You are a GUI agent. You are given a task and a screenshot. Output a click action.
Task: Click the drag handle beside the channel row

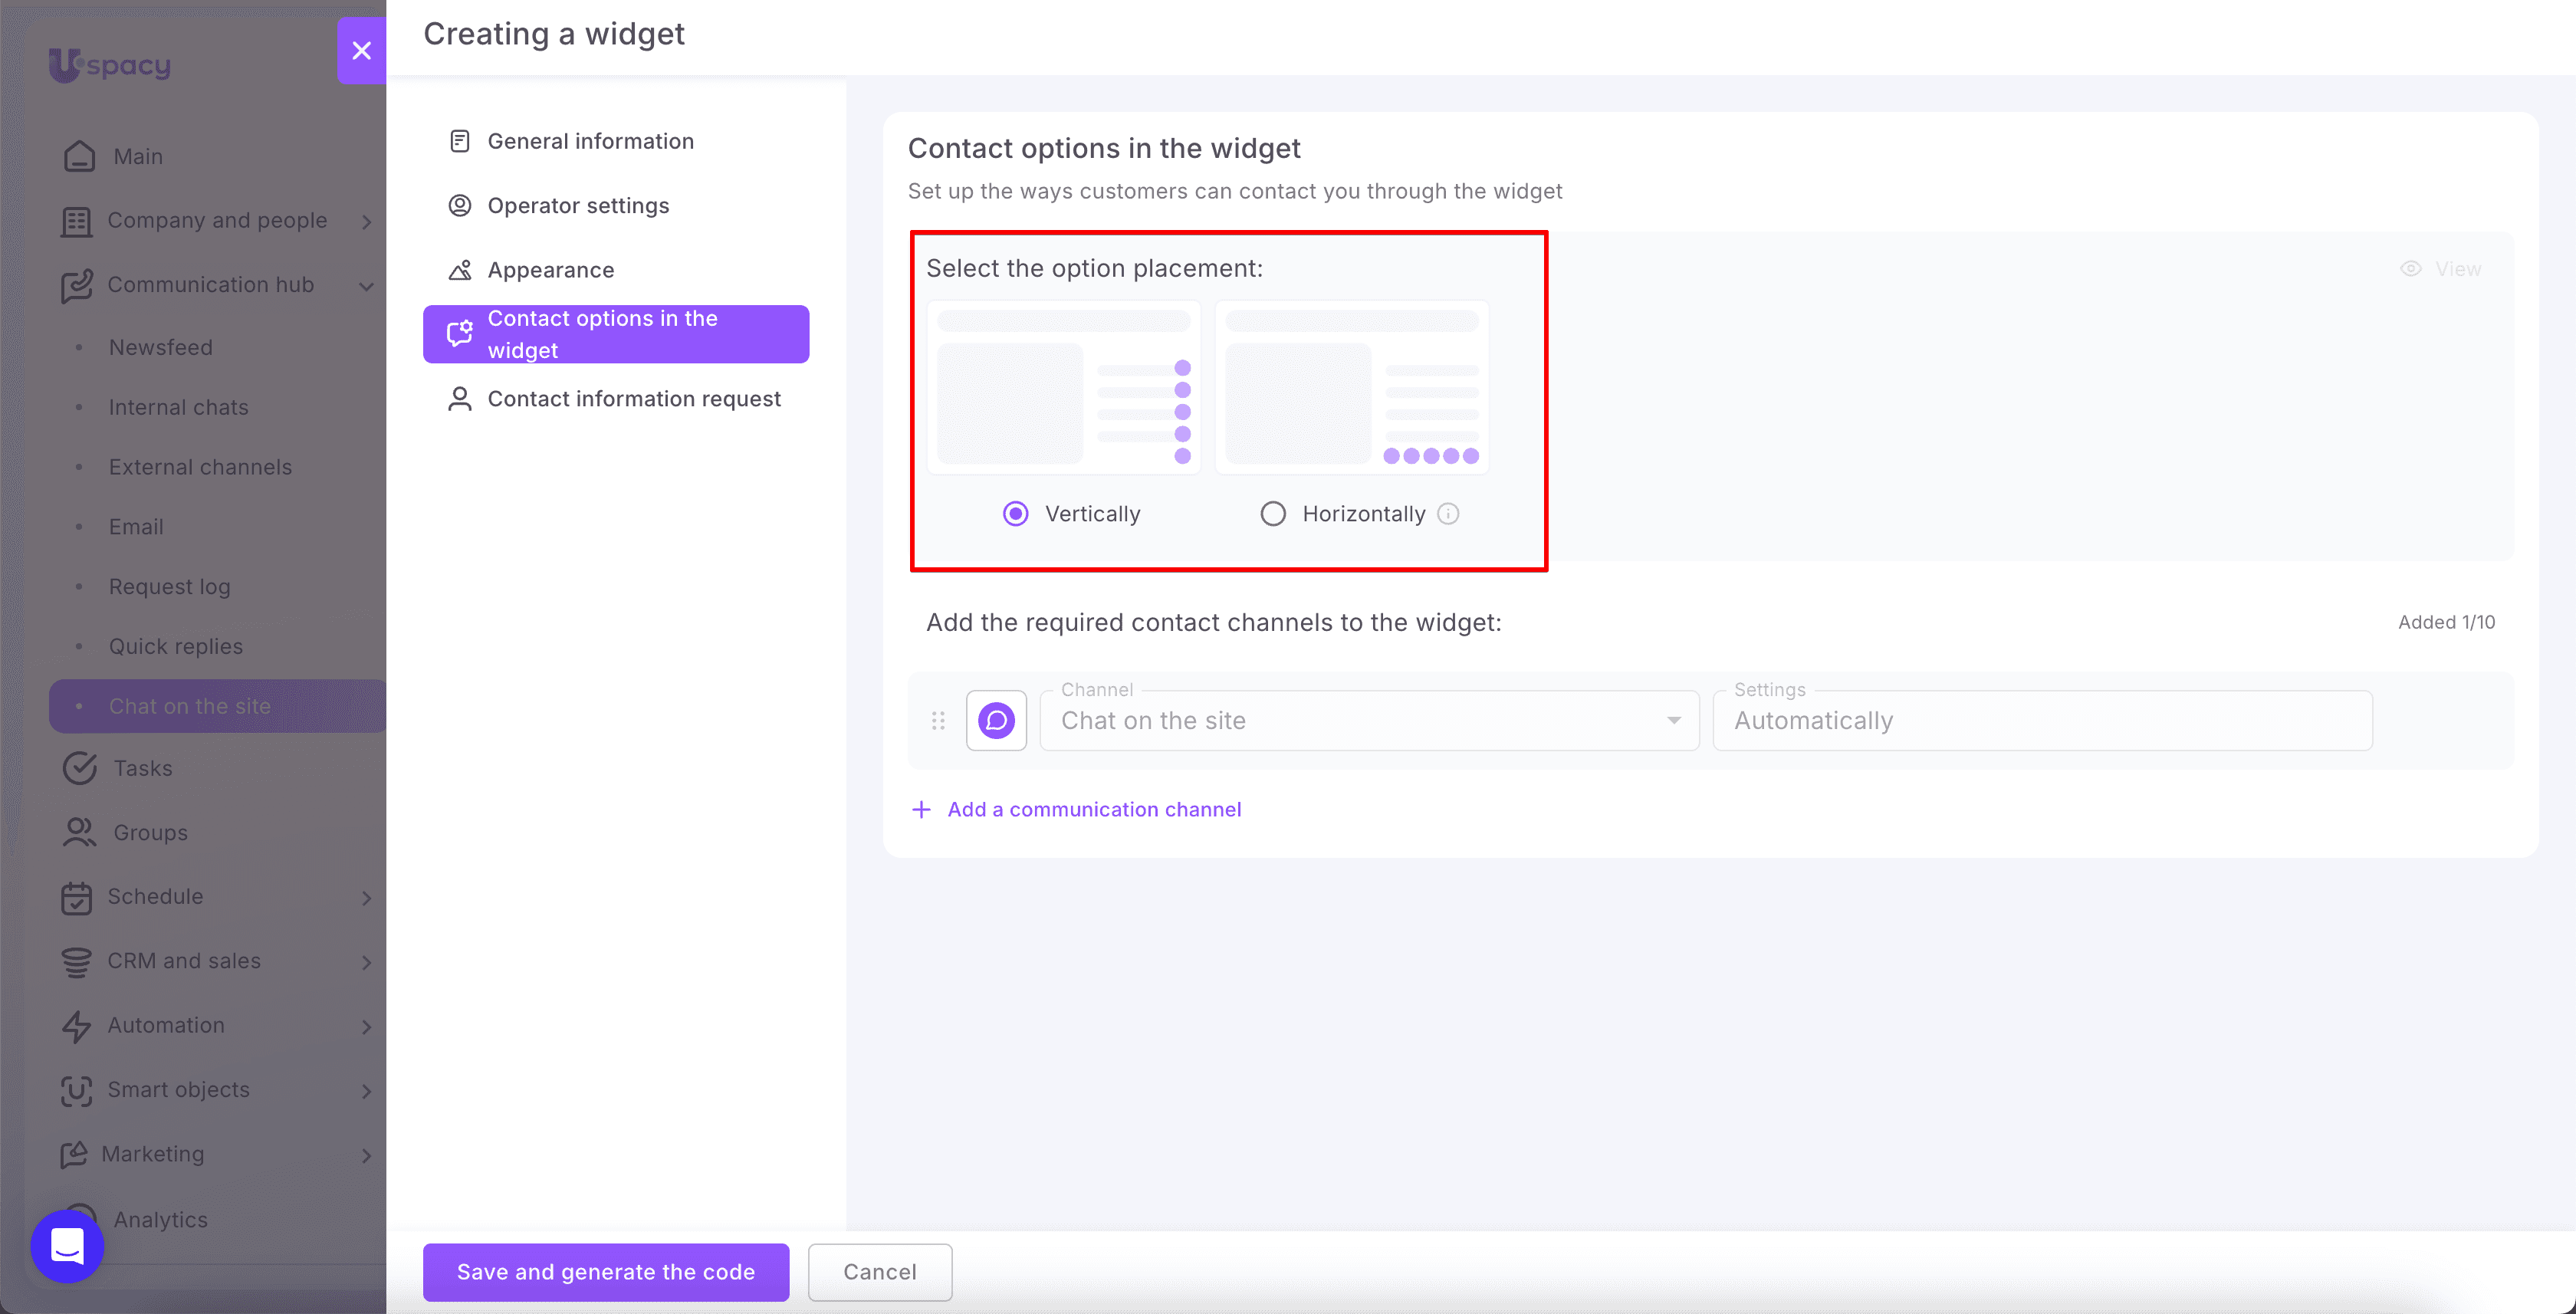[x=938, y=720]
